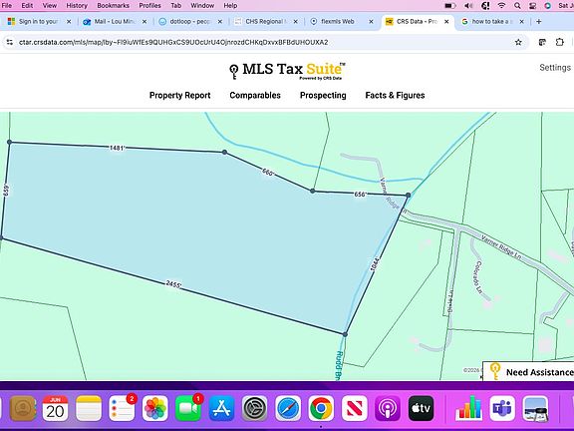Open the Bookmarks menu in menu bar
This screenshot has height=431, width=574.
[x=113, y=6]
